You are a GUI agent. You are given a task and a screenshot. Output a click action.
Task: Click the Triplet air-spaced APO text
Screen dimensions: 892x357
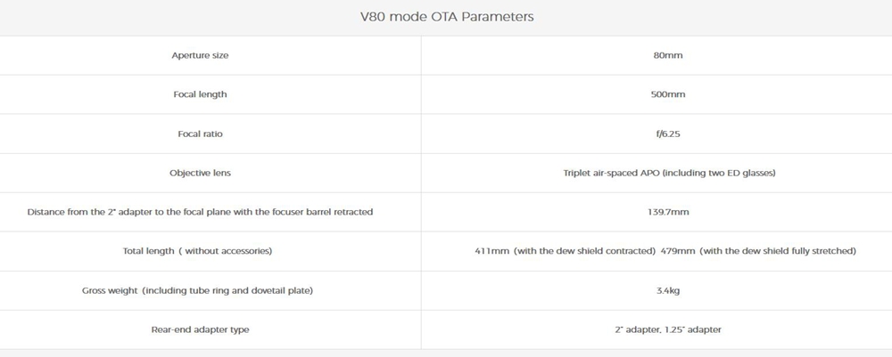(x=607, y=173)
